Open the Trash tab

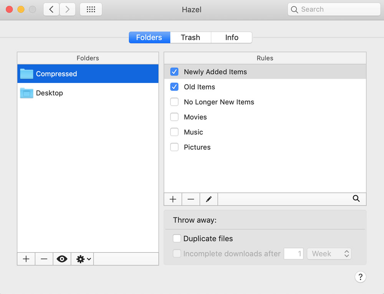[x=190, y=38]
